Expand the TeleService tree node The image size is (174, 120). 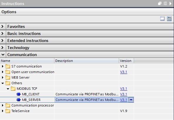click(3, 111)
